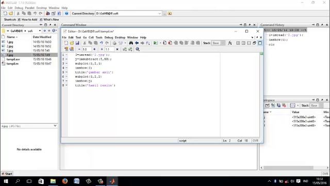Open function browser fx icon
Screen dimensions: 330x186
pyautogui.click(x=230, y=43)
